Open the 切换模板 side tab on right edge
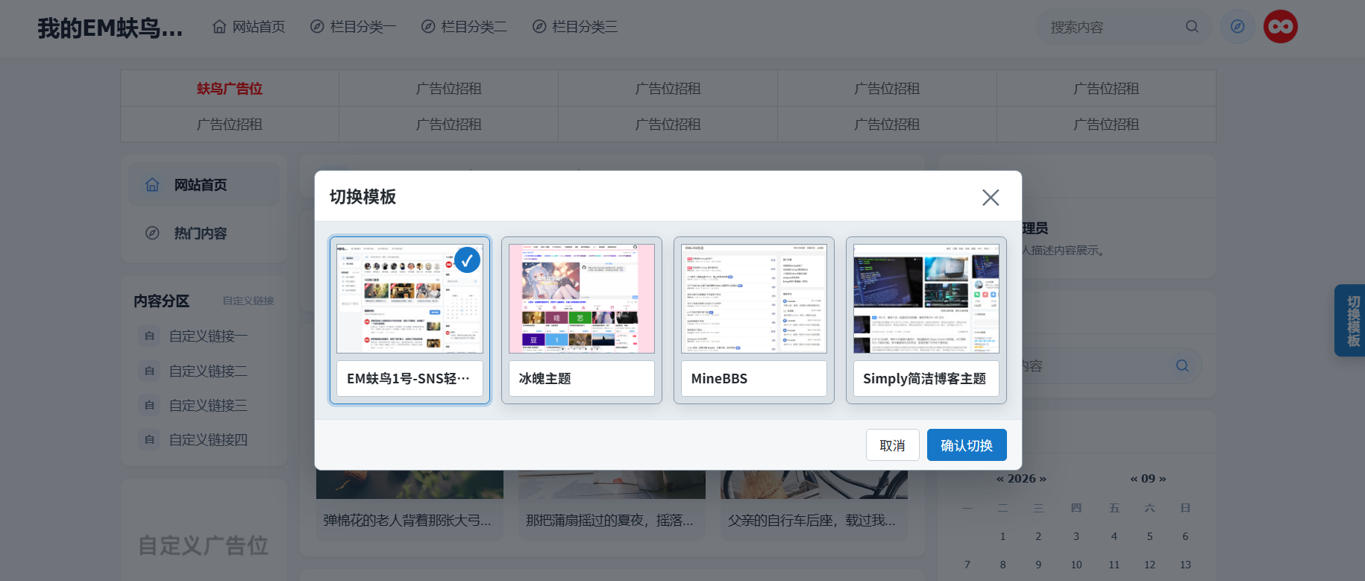The width and height of the screenshot is (1365, 581). pyautogui.click(x=1351, y=321)
